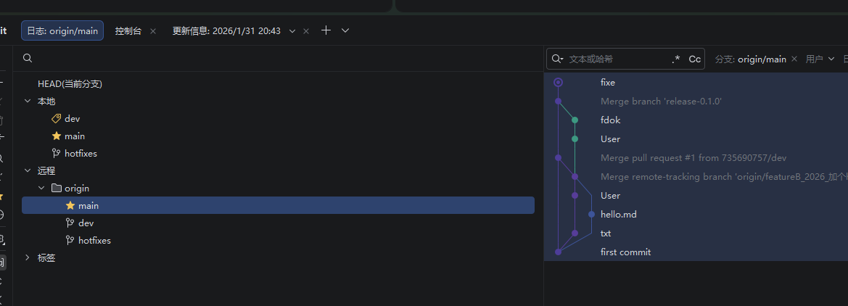This screenshot has height=306, width=848.
Task: Open the commit search history dropdown icon
Action: click(558, 59)
